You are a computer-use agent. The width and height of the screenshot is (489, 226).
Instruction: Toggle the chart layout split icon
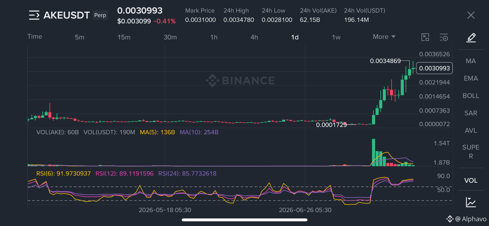tap(425, 37)
